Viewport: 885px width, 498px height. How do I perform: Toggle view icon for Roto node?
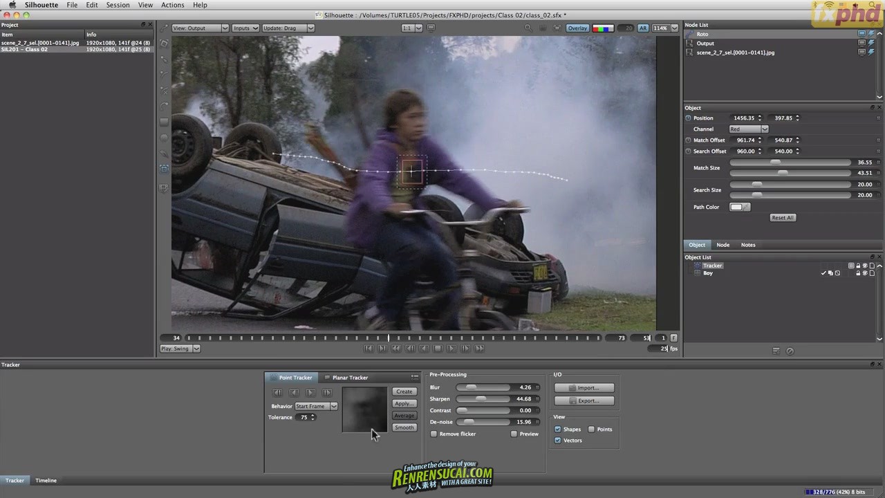point(862,34)
